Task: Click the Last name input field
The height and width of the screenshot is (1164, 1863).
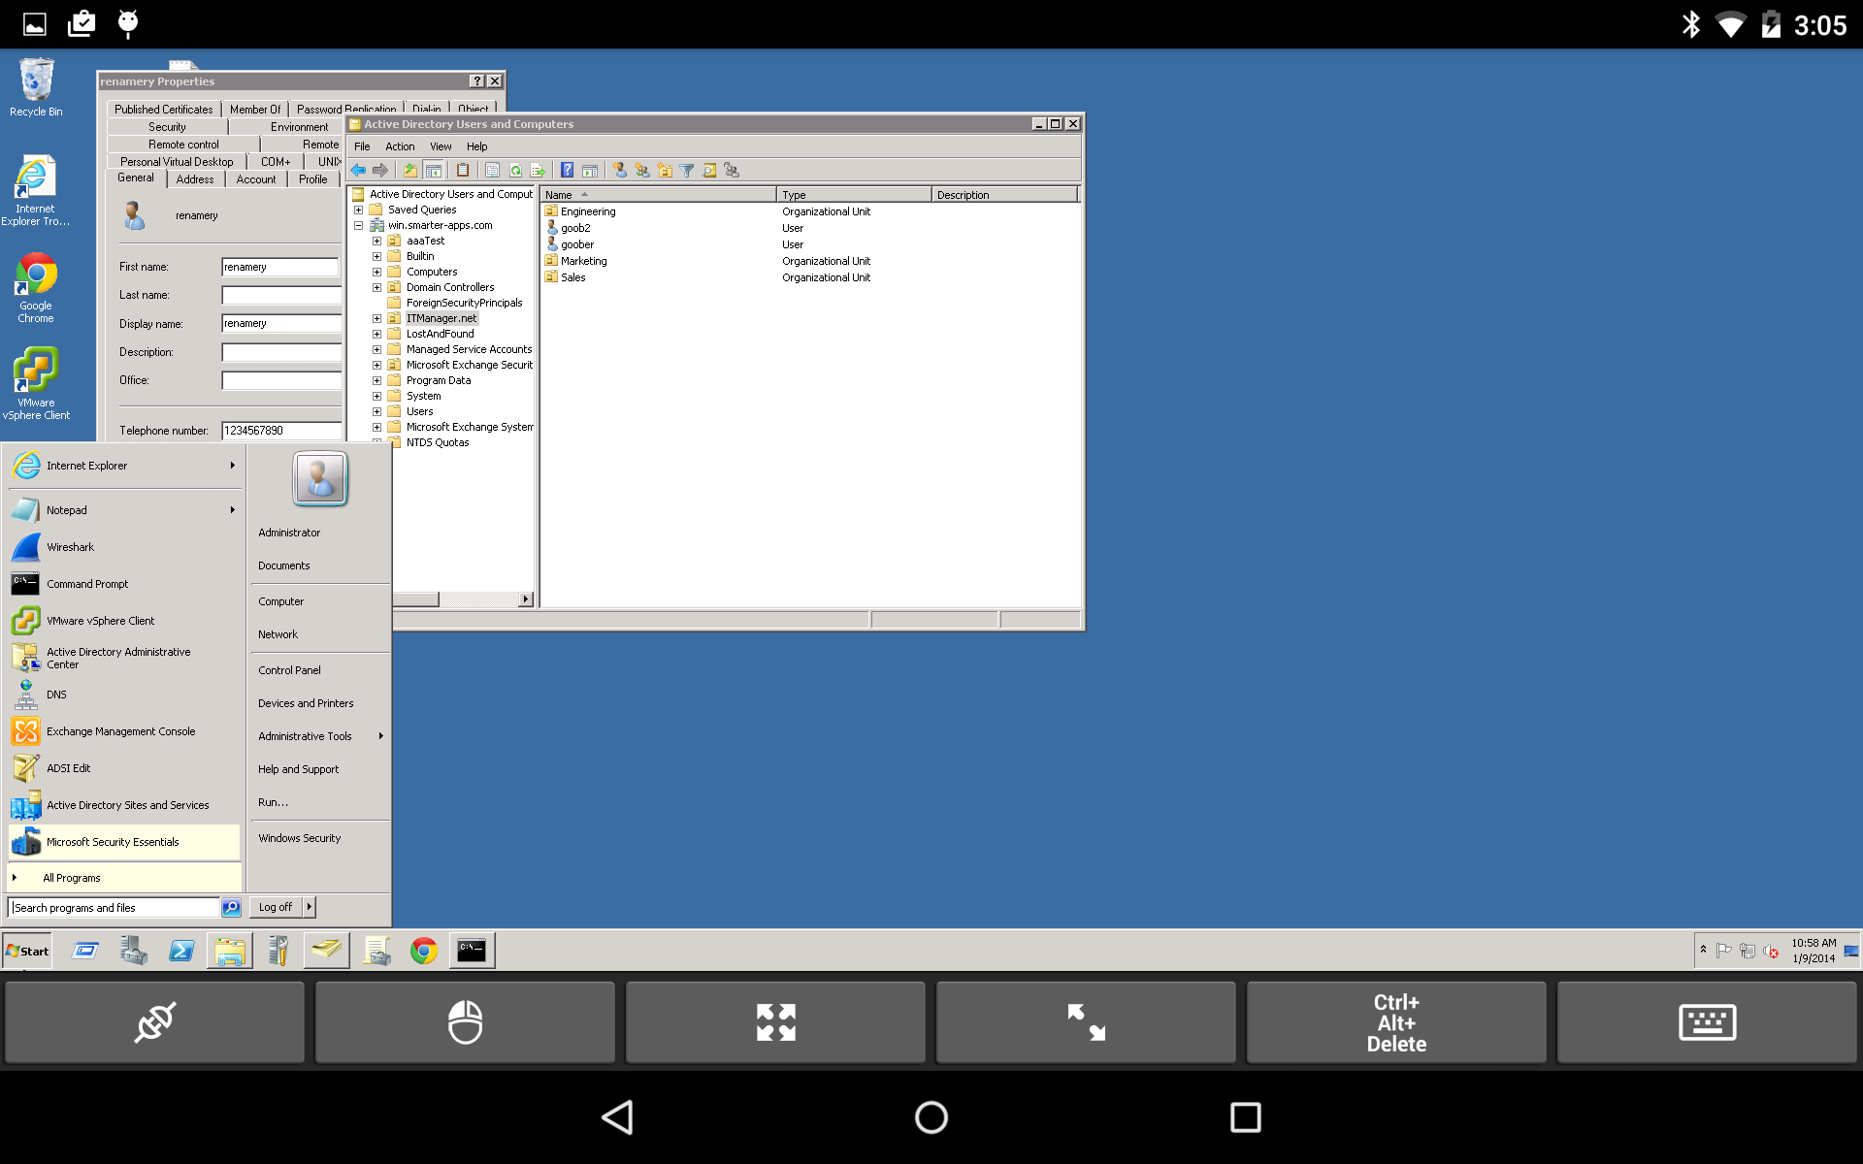Action: pyautogui.click(x=281, y=295)
